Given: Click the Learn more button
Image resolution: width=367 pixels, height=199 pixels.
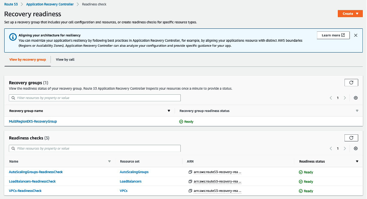Looking at the screenshot, I should 333,35.
